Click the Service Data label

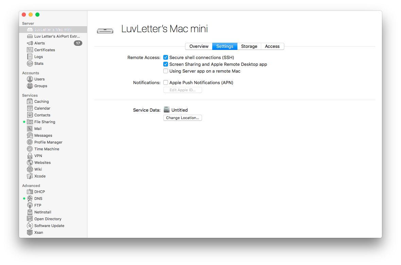(x=147, y=110)
